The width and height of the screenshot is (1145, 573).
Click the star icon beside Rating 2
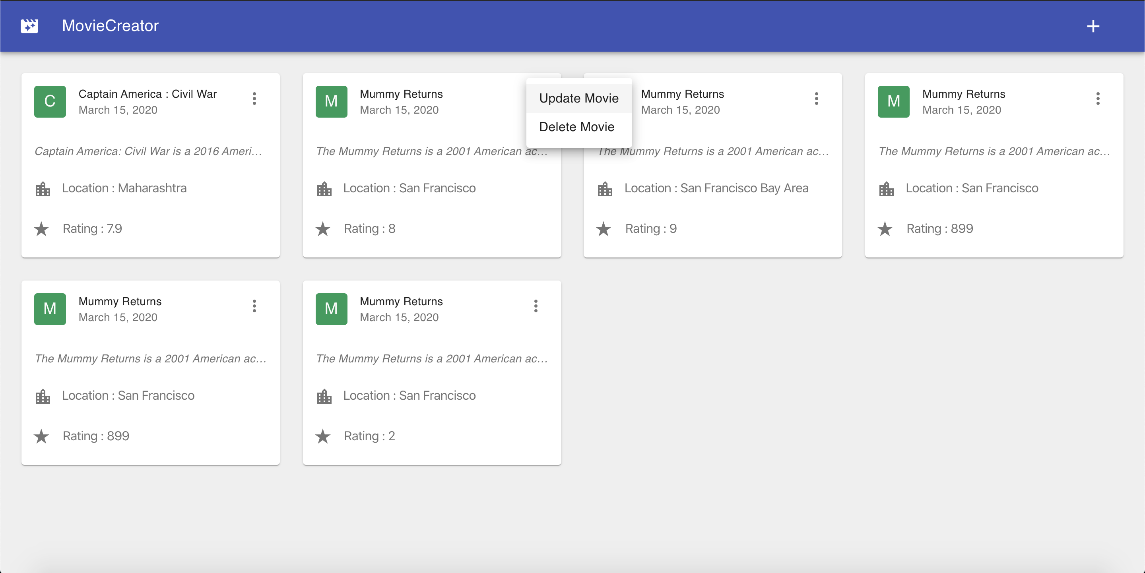point(323,437)
